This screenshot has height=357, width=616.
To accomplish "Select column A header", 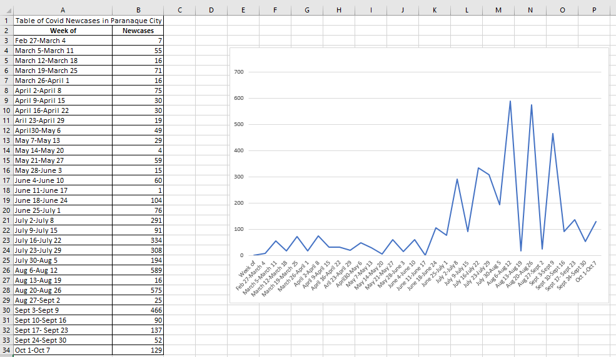I will click(63, 10).
